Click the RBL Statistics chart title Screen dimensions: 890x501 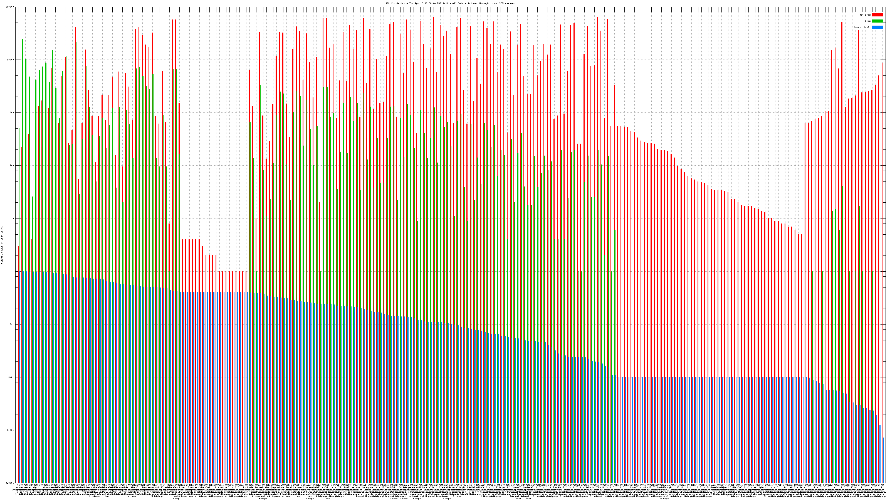click(450, 3)
